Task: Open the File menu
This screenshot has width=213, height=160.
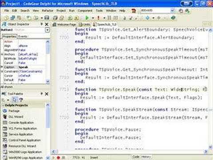Action: pyautogui.click(x=7, y=11)
